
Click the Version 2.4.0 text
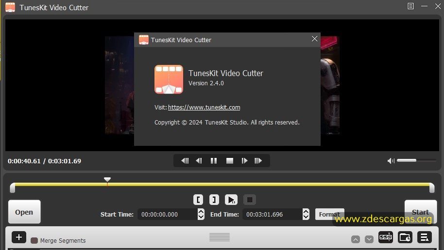pos(206,83)
